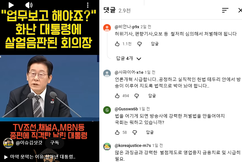The width and height of the screenshot is (242, 162).
Task: Dislike the comment by @사파이어-x1e
Action: click(137, 96)
